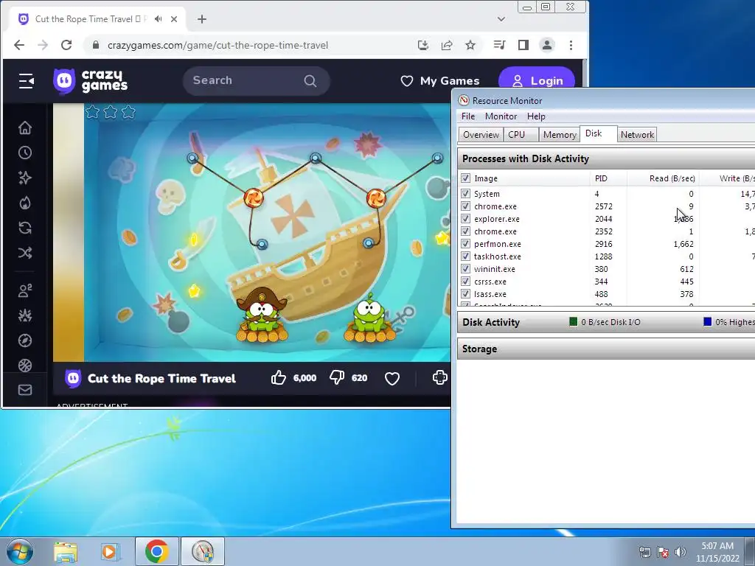Sort by Read (B/sec) column header

point(663,178)
